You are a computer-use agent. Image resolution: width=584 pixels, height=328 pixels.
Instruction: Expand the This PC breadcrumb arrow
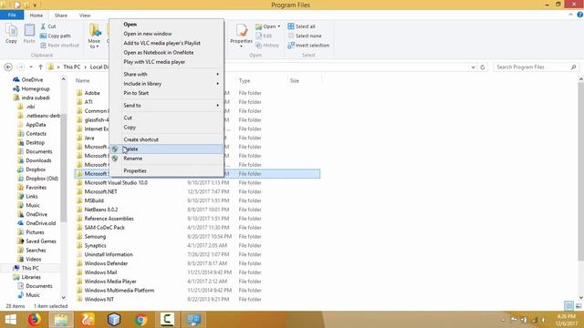pyautogui.click(x=85, y=67)
